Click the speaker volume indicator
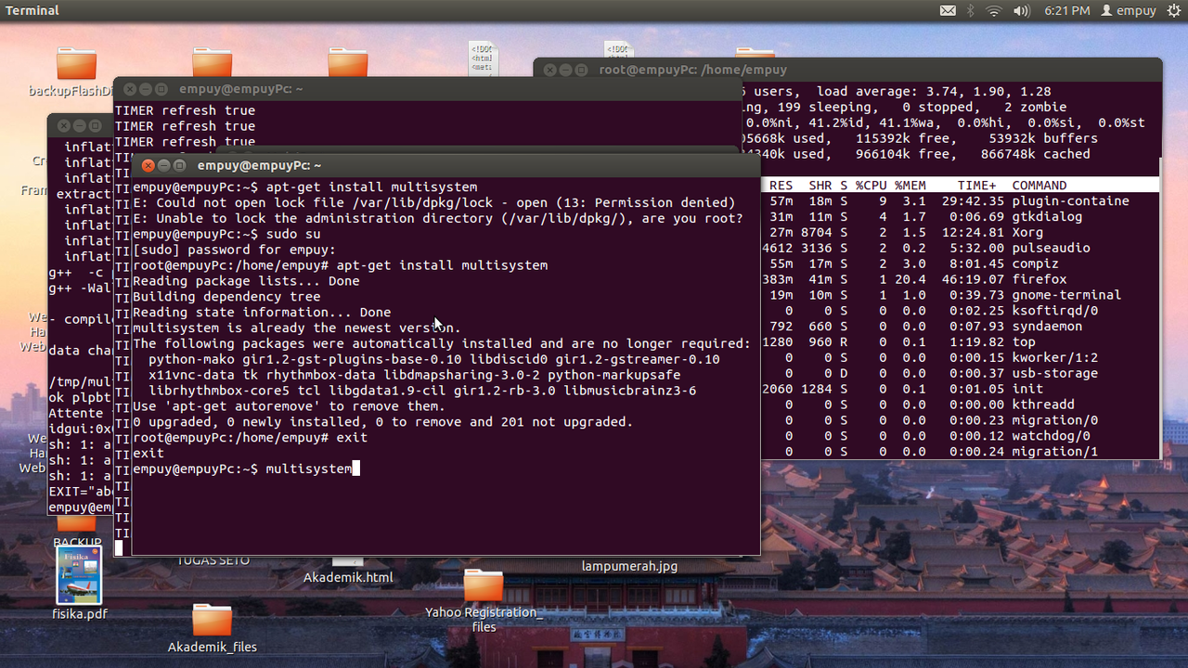The image size is (1188, 668). click(1021, 10)
